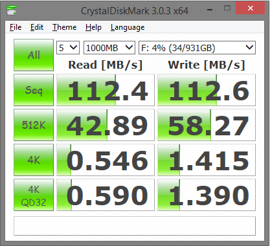Open the Help menu
270x246 pixels.
coord(93,27)
